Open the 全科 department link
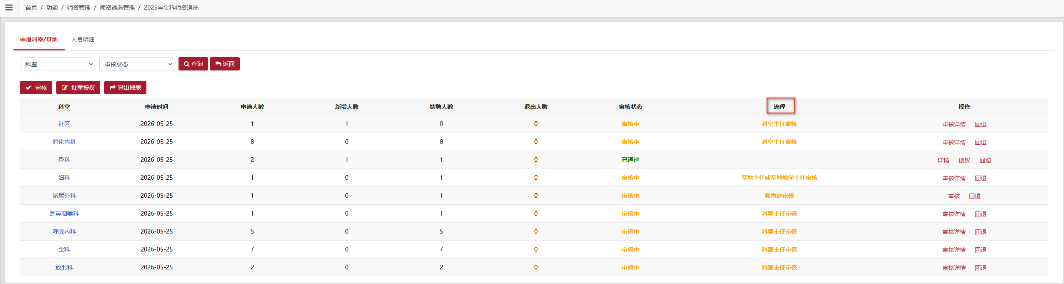 64,249
